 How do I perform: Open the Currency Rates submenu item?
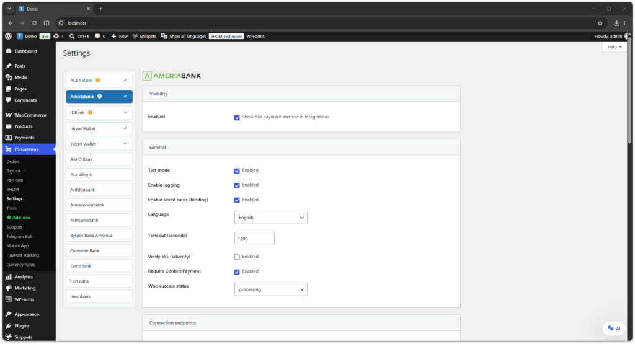(20, 265)
